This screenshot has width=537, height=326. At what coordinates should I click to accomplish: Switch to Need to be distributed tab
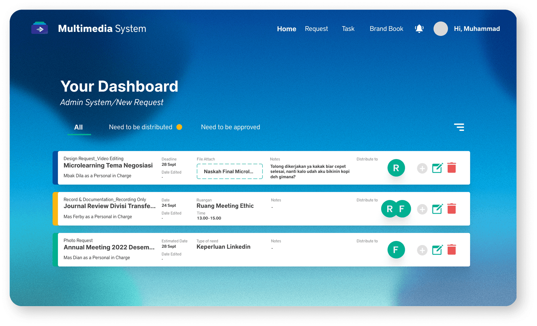tap(141, 127)
